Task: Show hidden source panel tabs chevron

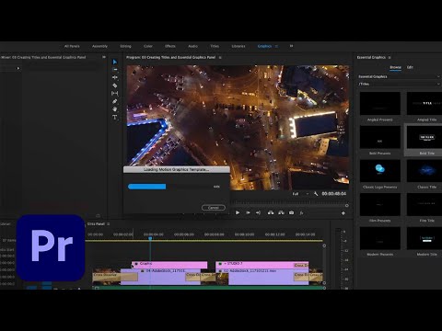Action: coord(104,57)
